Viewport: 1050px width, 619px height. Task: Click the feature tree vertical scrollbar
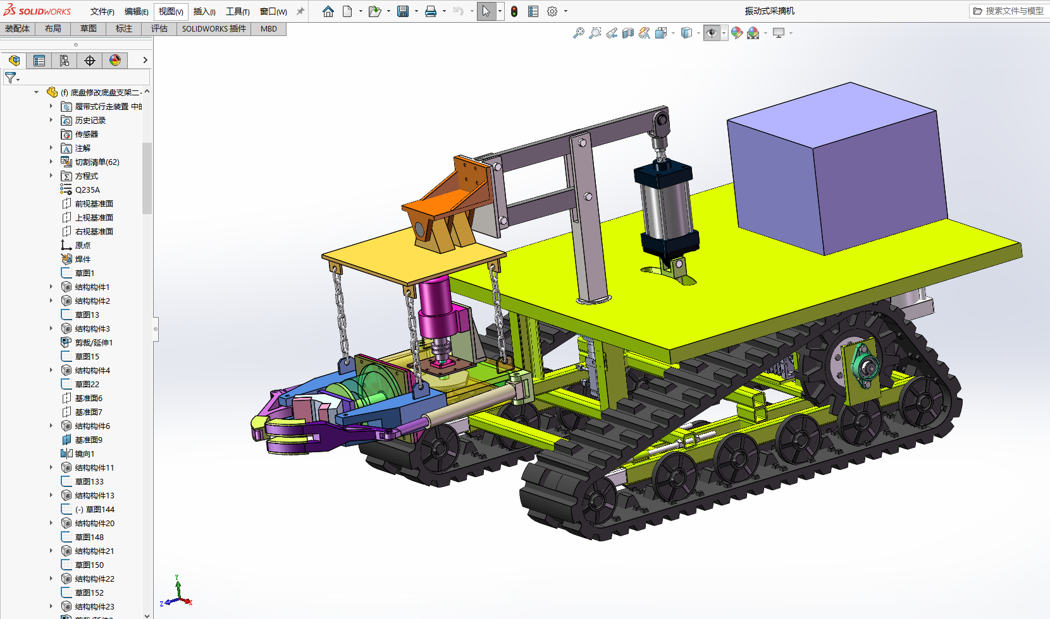click(x=147, y=178)
